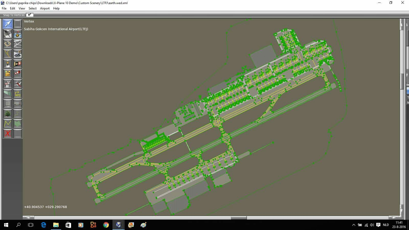Launch Google Chrome from the taskbar

[106, 225]
